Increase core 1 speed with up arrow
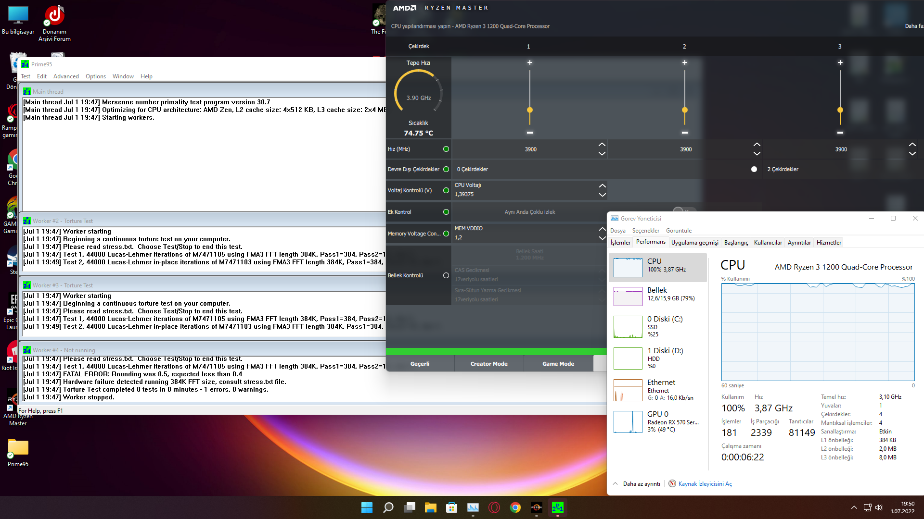Screen dimensions: 924x519 [602, 145]
